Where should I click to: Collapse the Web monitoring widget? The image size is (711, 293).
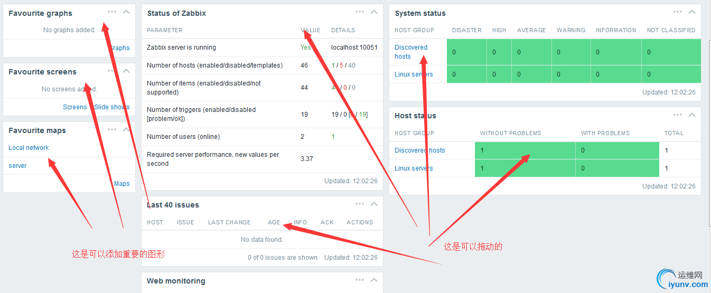click(x=374, y=280)
